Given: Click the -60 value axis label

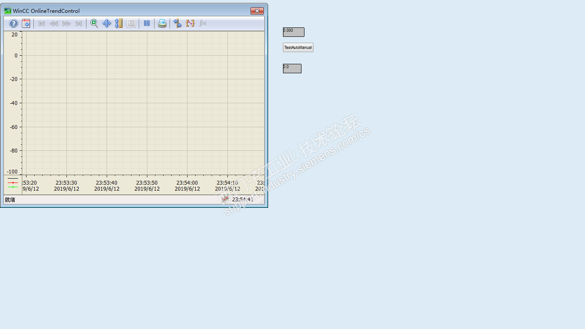Looking at the screenshot, I should [x=15, y=127].
